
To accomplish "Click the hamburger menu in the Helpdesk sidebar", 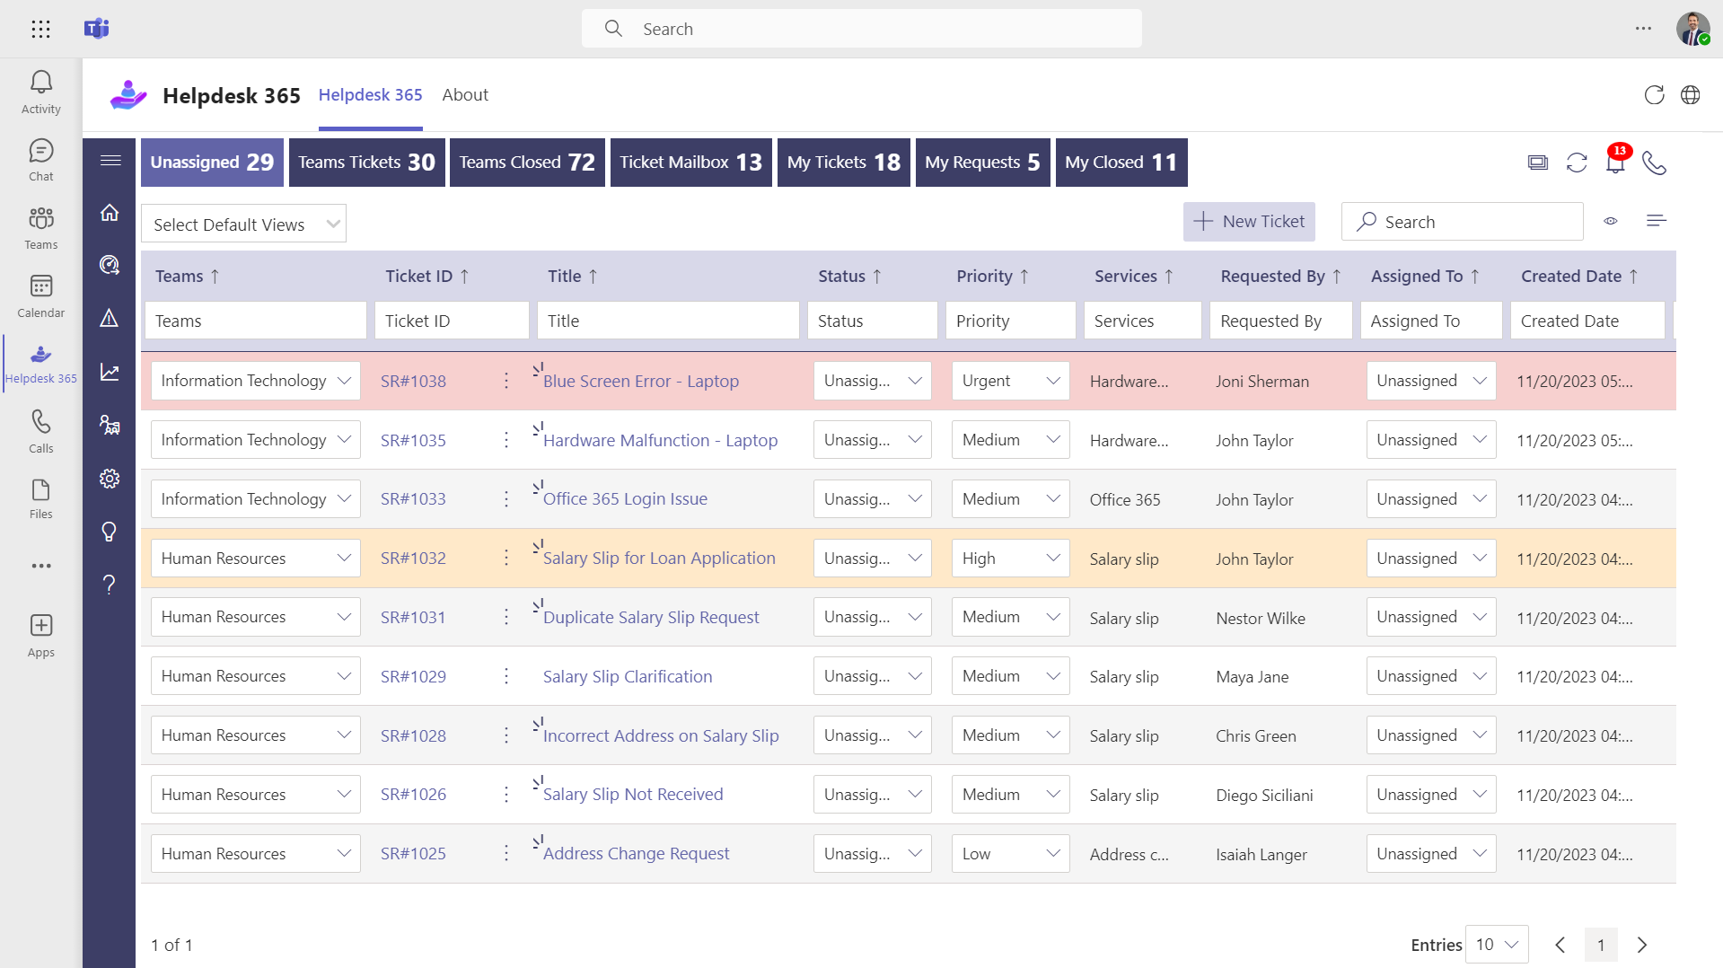I will tap(110, 161).
